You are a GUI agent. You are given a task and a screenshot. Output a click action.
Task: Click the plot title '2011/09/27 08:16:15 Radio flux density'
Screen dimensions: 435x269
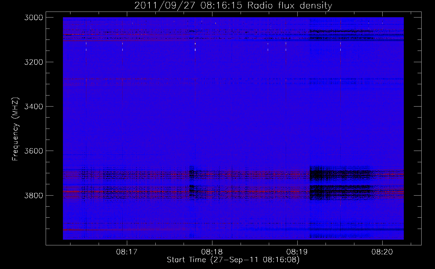pyautogui.click(x=233, y=5)
